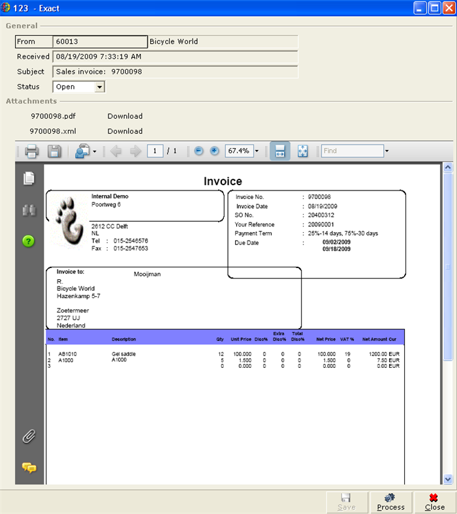Zoom in with the plus icon
The width and height of the screenshot is (457, 514).
214,151
